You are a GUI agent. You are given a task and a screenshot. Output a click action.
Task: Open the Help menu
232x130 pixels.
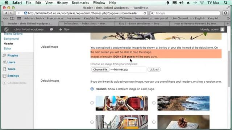[x=113, y=3]
